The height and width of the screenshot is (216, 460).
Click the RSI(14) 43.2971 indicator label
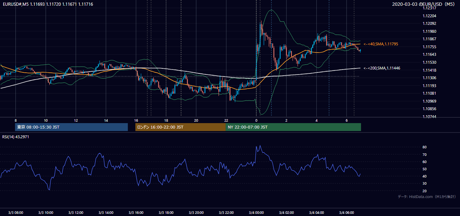tap(15, 137)
